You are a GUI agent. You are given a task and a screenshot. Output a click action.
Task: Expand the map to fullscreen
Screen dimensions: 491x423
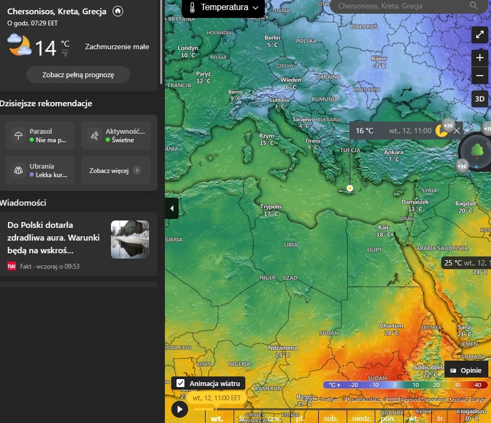[479, 35]
